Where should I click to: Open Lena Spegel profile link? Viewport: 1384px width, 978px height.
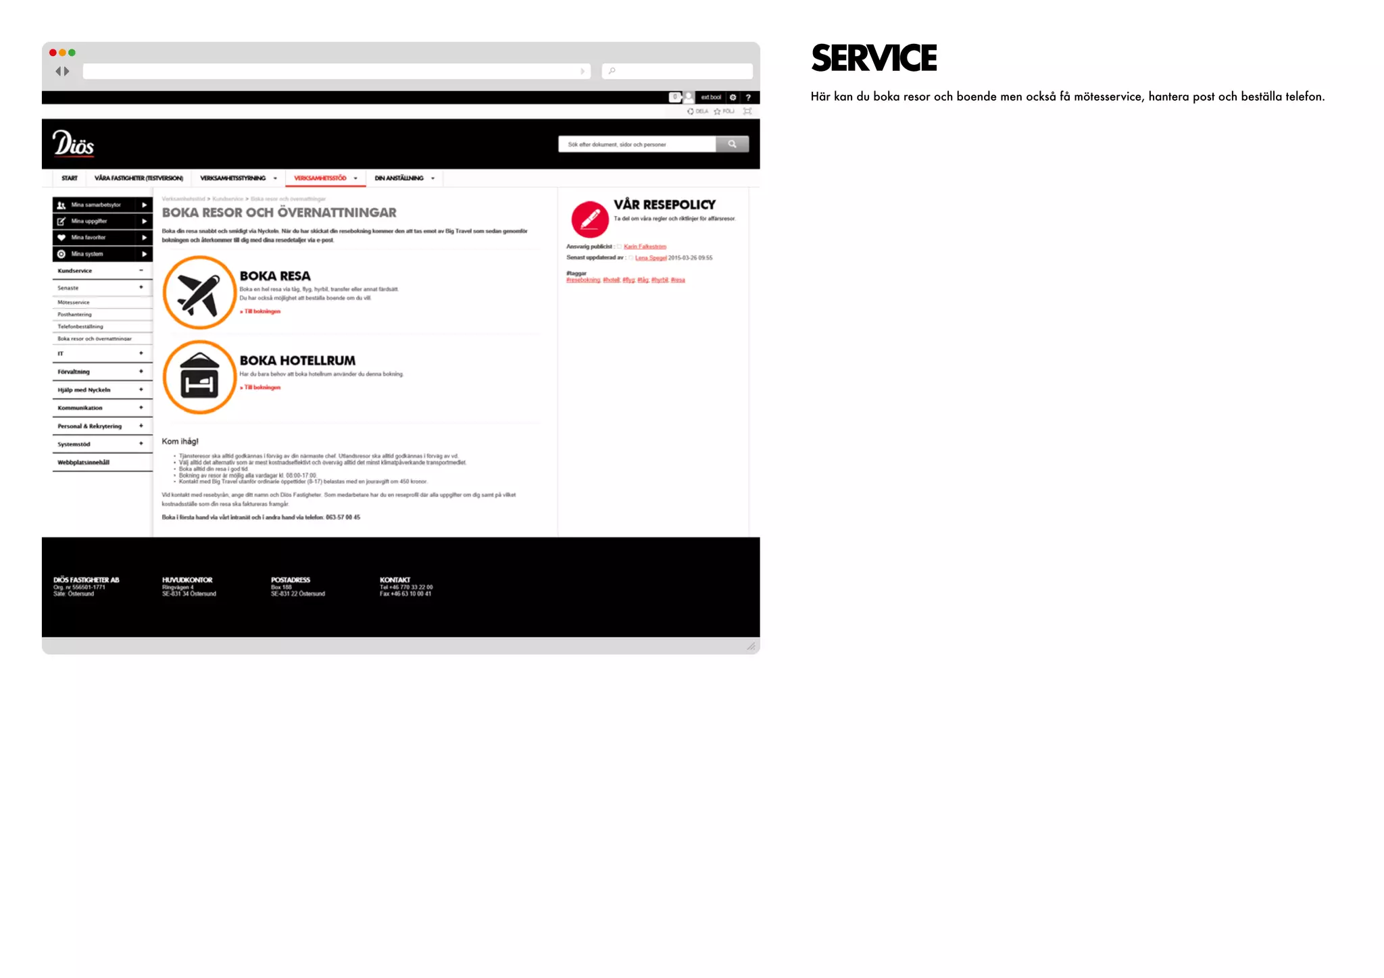[651, 258]
